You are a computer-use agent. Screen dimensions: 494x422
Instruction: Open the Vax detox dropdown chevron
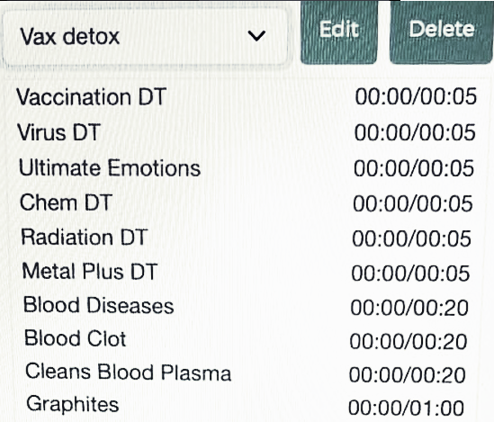coord(256,36)
